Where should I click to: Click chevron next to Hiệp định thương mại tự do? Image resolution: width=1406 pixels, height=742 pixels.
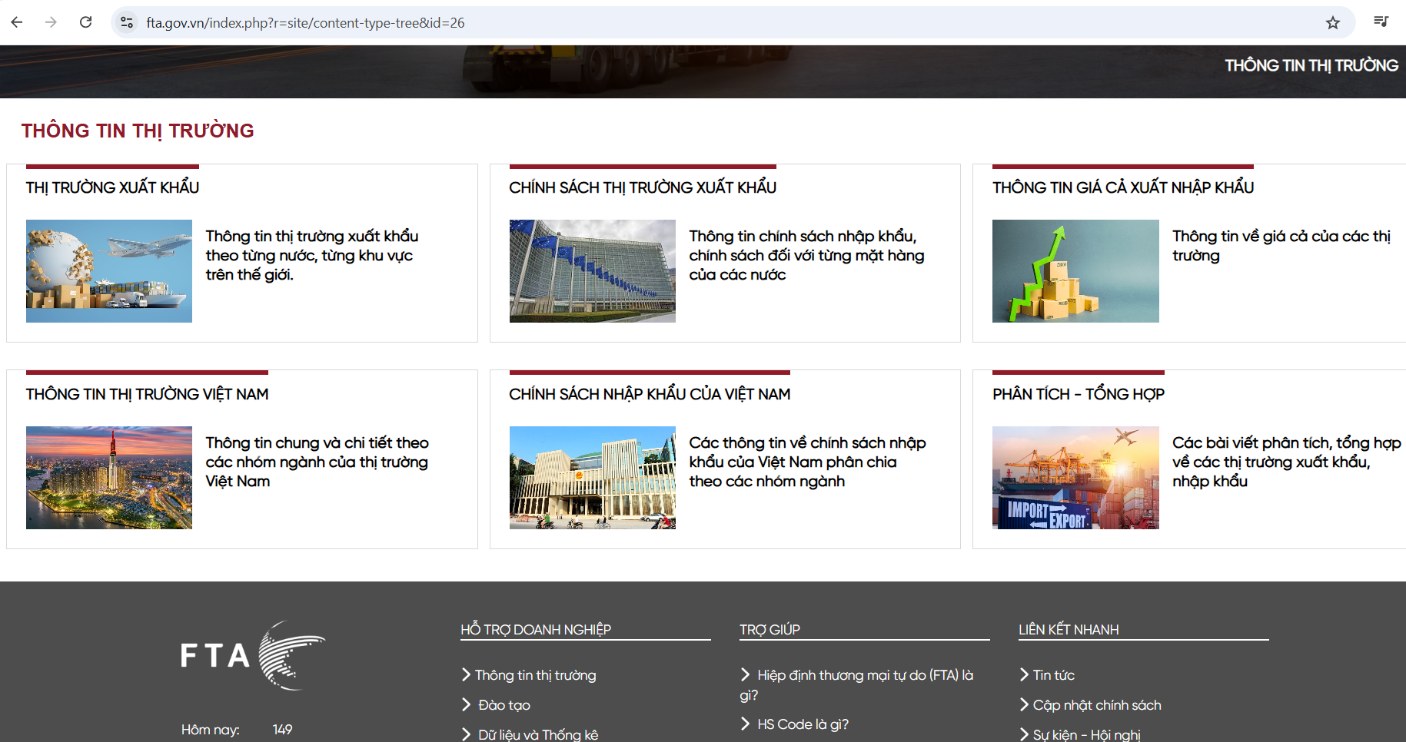click(745, 674)
